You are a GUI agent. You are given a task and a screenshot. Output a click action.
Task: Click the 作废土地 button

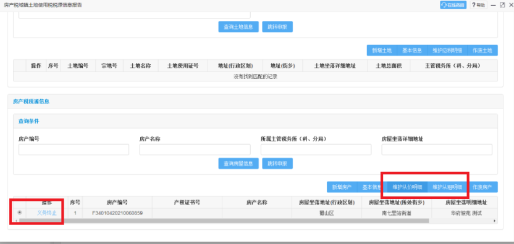[482, 51]
